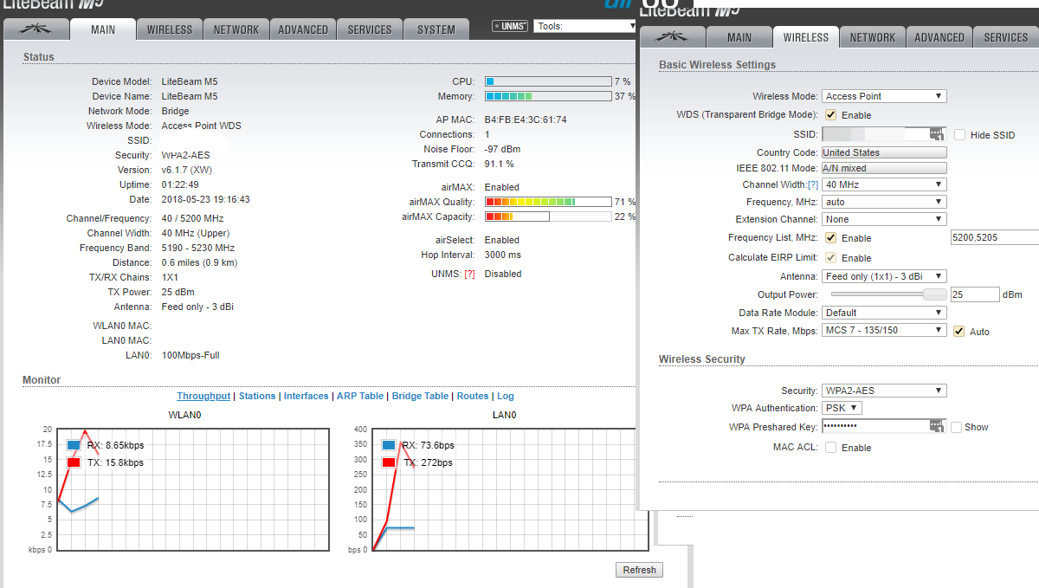This screenshot has height=588, width=1039.
Task: Click the airMAX Quality bar
Action: 548,202
